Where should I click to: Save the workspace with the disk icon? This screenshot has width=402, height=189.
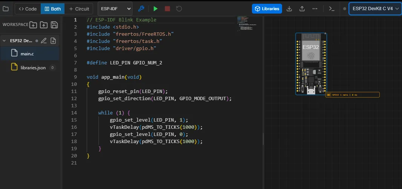click(54, 24)
